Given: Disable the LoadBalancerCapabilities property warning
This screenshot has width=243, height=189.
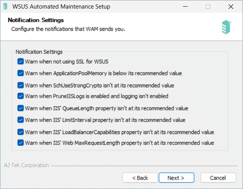Looking at the screenshot, I should [20, 132].
